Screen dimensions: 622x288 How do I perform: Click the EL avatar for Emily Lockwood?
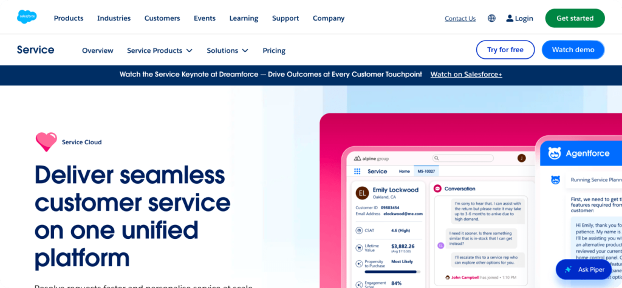tap(362, 193)
